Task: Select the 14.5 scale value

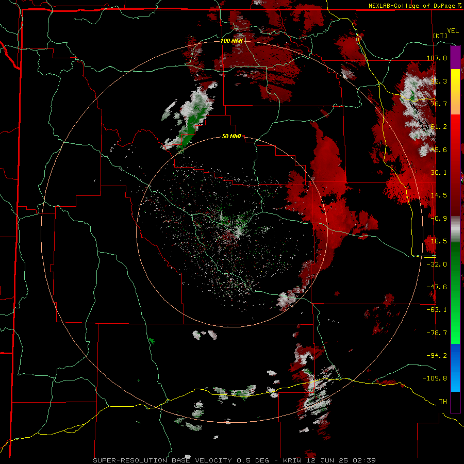Action: click(439, 195)
